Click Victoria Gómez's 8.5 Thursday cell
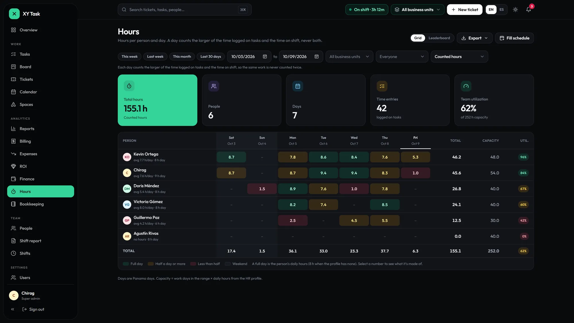The height and width of the screenshot is (323, 574). pos(385,205)
